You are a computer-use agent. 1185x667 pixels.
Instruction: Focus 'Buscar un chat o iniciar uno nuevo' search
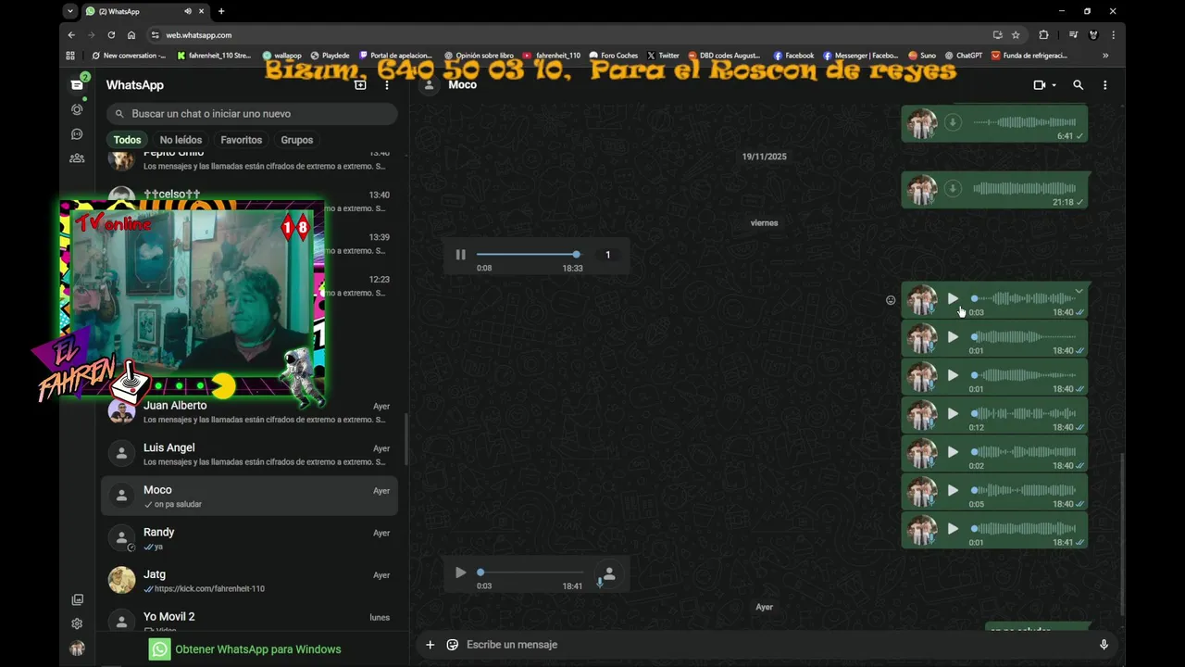pos(252,113)
